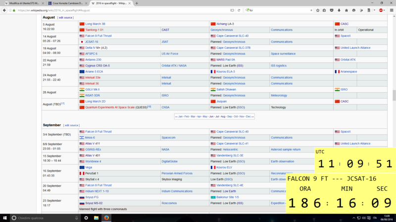Open the Long March 3B link

coord(95,24)
